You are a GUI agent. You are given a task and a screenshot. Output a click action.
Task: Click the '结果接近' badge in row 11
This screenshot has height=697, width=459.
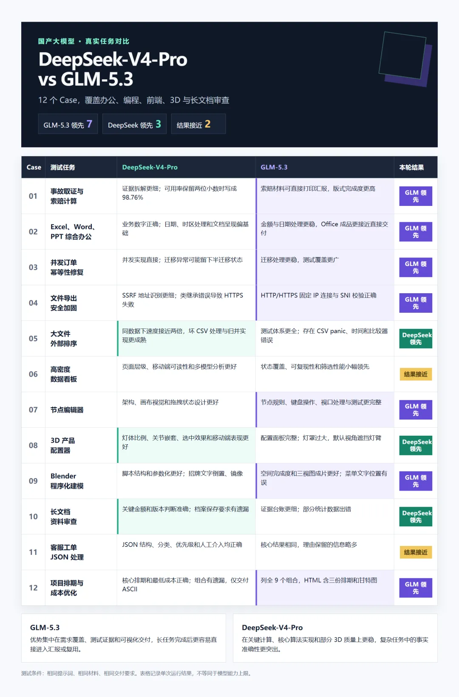tap(416, 552)
